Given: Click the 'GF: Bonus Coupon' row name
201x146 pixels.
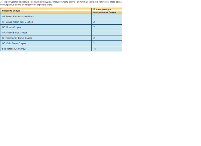Looking at the screenshot, I should click(x=11, y=27).
